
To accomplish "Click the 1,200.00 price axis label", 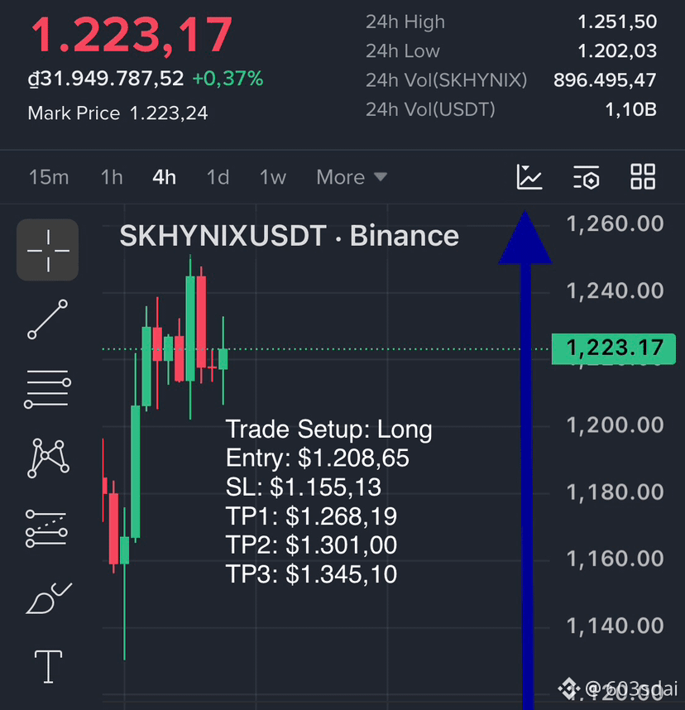I will coord(616,425).
